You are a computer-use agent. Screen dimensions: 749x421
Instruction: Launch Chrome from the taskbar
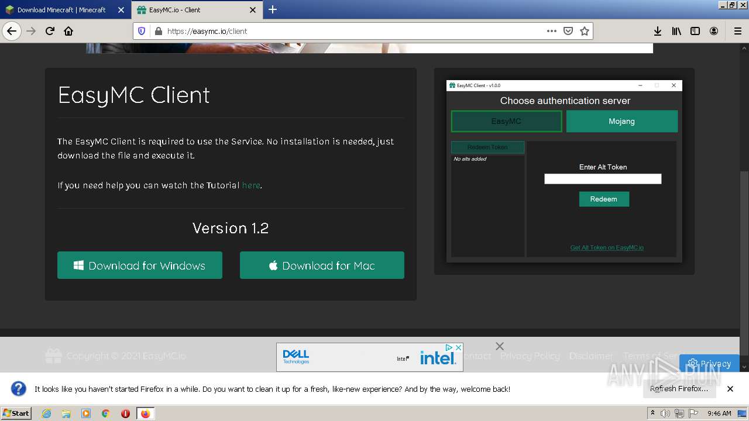[105, 413]
